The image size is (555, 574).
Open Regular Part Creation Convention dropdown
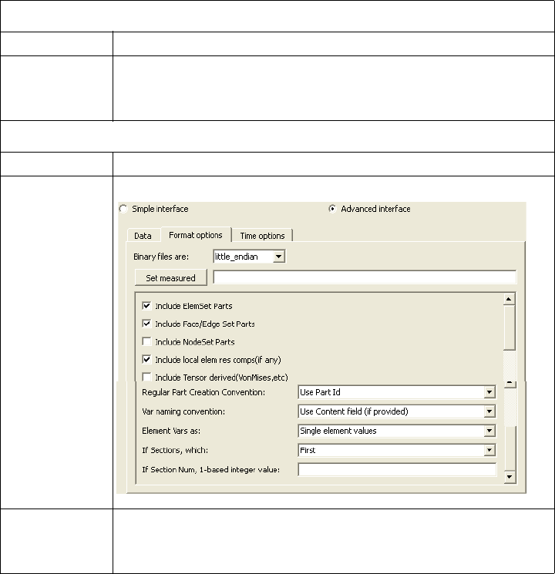coord(489,392)
